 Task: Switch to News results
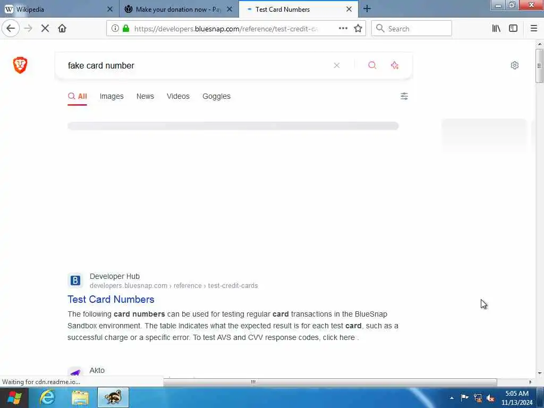pyautogui.click(x=145, y=97)
